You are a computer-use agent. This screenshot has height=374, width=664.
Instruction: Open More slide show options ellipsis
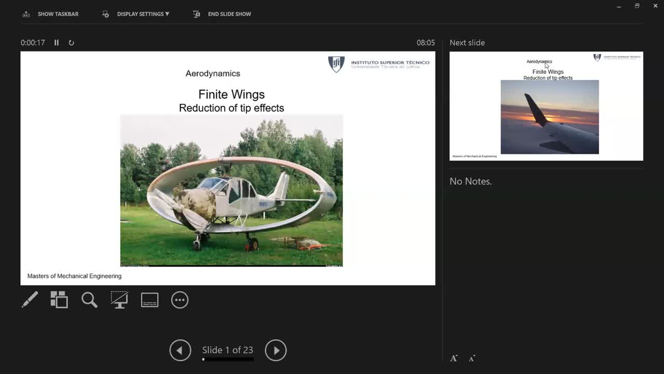(x=179, y=300)
